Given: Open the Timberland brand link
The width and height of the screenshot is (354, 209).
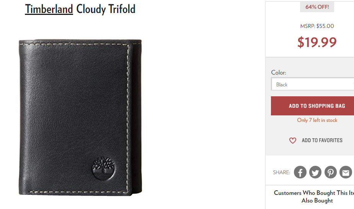Looking at the screenshot, I should pos(49,9).
